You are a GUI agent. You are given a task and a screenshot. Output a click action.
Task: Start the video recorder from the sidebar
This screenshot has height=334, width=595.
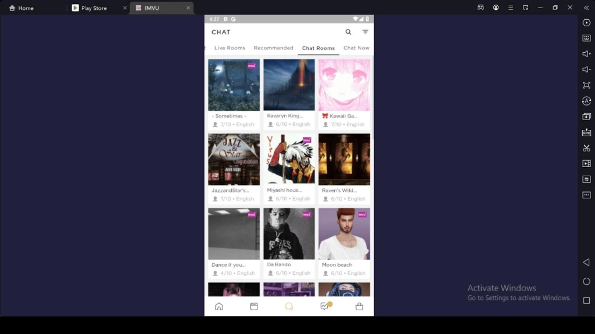(x=586, y=164)
